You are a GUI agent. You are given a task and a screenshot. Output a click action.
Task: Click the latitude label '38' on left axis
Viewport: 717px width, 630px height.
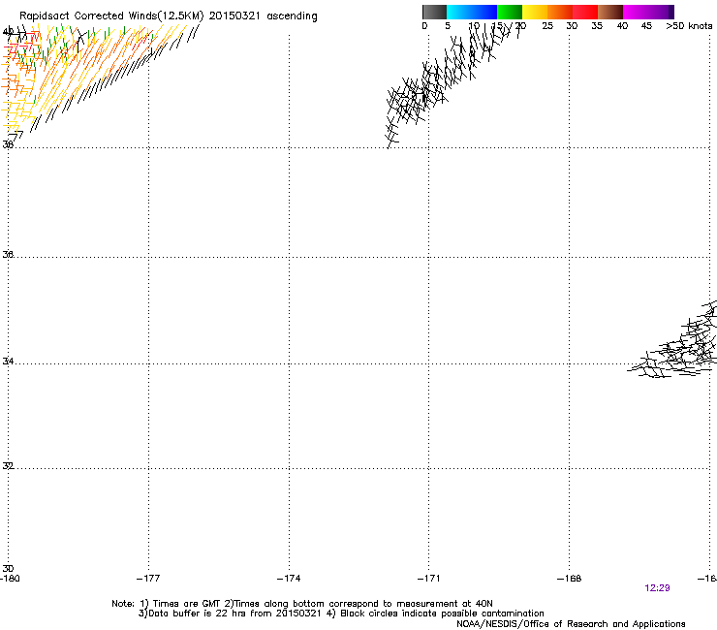pyautogui.click(x=8, y=144)
